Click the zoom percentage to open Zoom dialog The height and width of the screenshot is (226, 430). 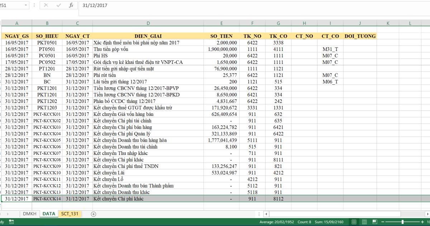pyautogui.click(x=429, y=221)
